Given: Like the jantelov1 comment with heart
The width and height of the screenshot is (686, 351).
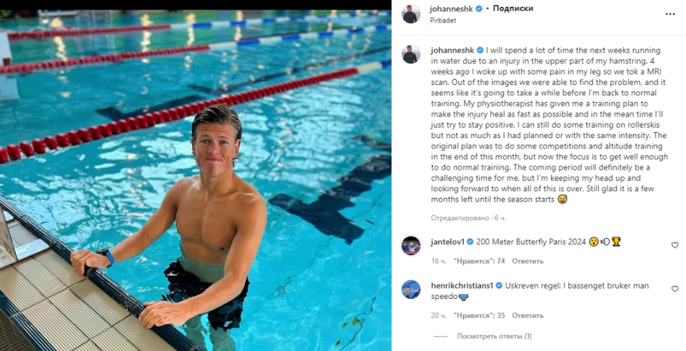Looking at the screenshot, I should pyautogui.click(x=675, y=245).
